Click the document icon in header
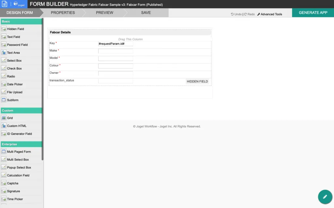 point(5,4)
